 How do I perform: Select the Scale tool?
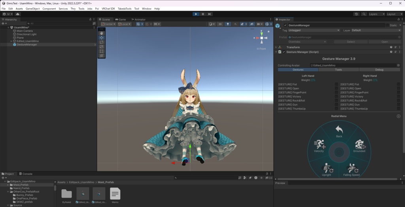click(x=102, y=47)
